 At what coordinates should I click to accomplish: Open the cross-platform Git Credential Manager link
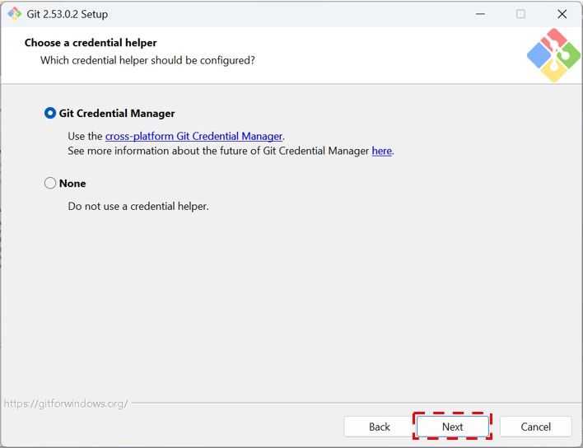pos(194,137)
